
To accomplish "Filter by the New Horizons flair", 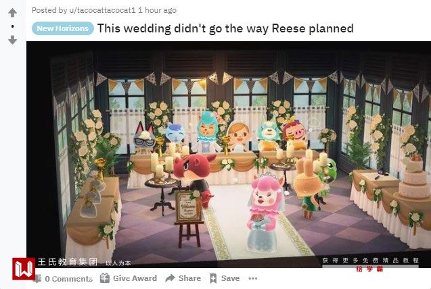I will (x=63, y=28).
